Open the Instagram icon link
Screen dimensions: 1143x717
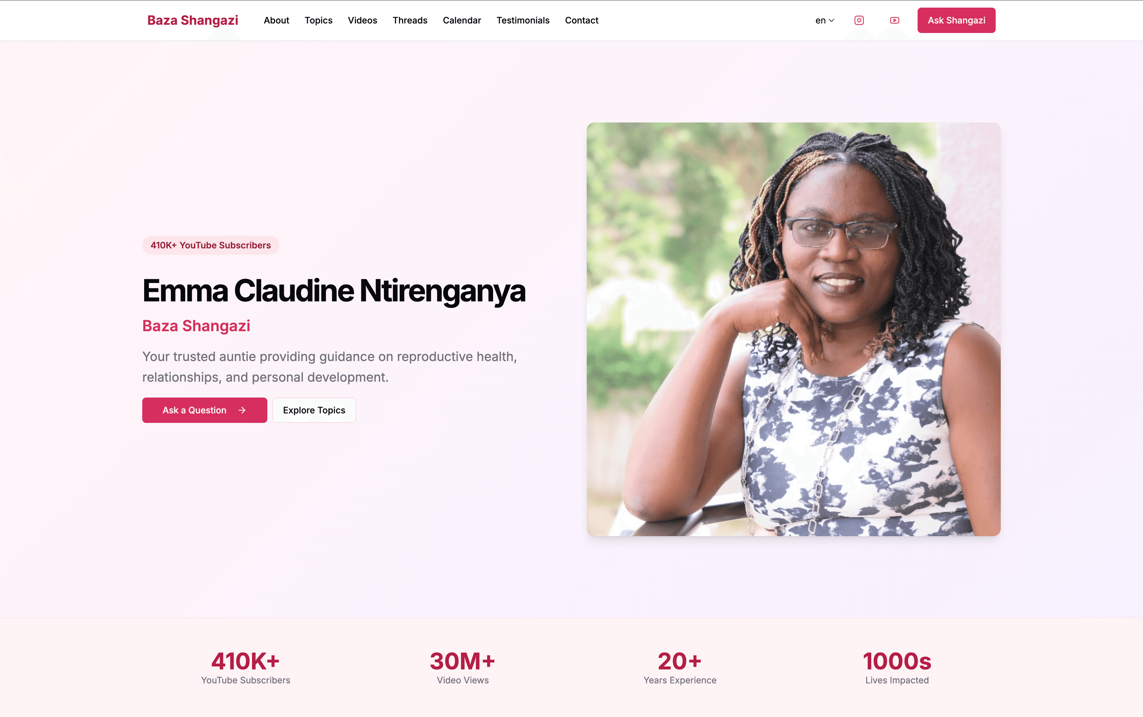pos(859,20)
